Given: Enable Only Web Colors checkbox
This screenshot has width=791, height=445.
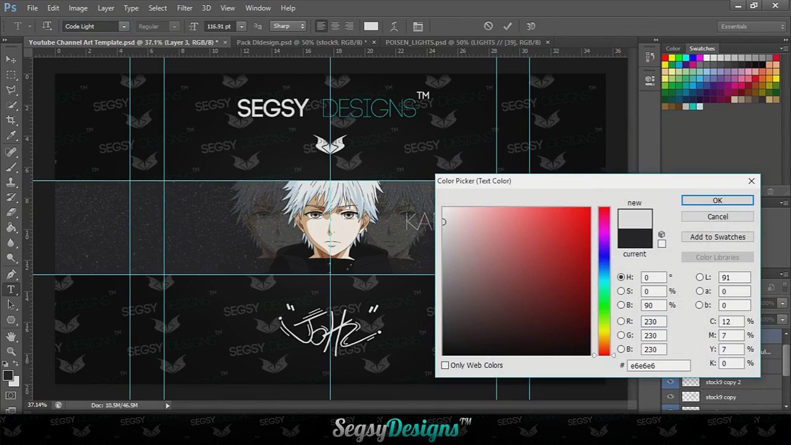Looking at the screenshot, I should click(445, 365).
